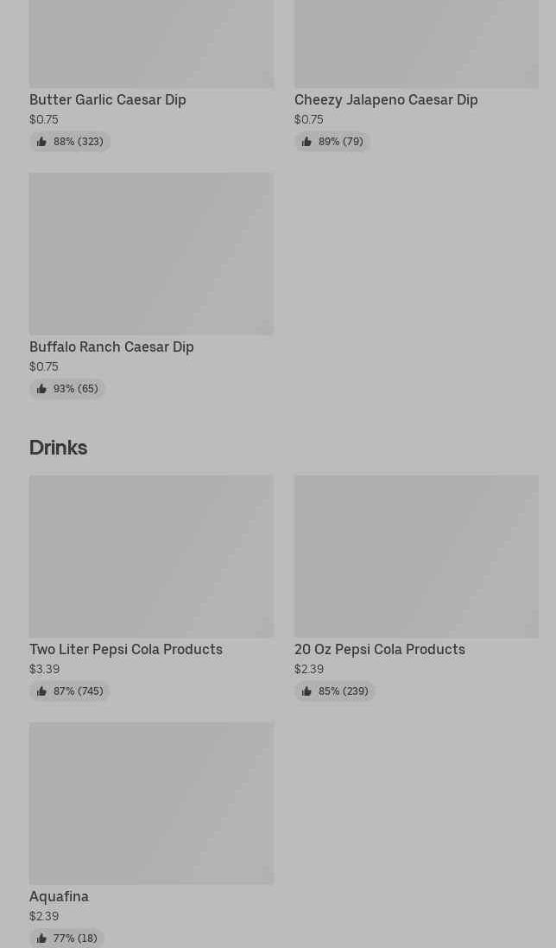
Task: Click the Aquafina product image
Action: pyautogui.click(x=151, y=803)
